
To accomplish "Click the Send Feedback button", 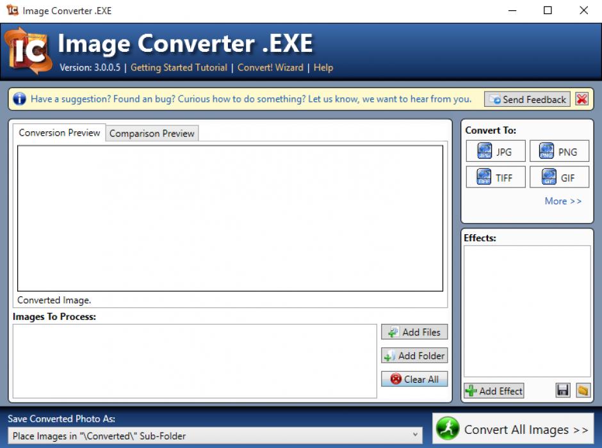I will click(527, 99).
